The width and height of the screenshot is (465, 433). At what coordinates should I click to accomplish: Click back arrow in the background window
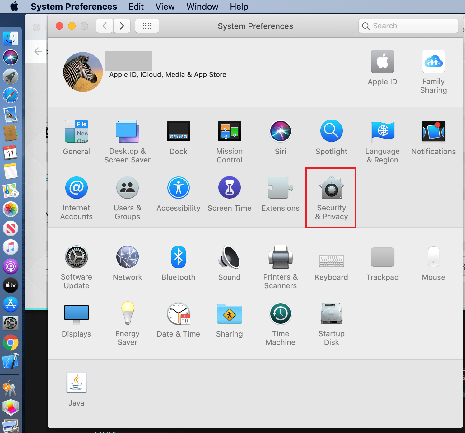[38, 51]
